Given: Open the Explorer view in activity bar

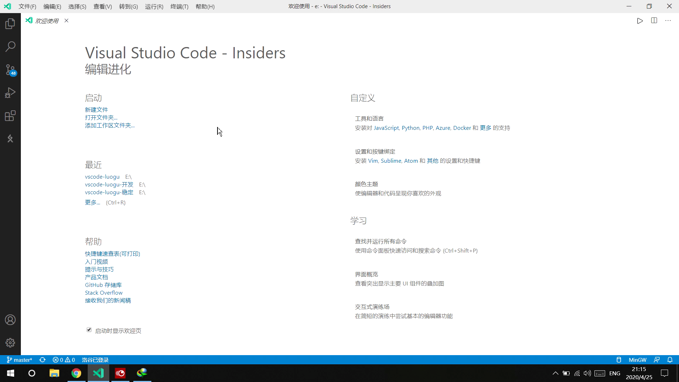Looking at the screenshot, I should [x=10, y=24].
